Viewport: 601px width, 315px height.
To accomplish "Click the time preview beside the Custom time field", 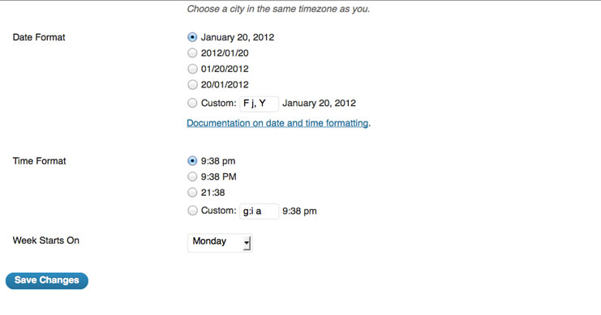I will tap(299, 211).
